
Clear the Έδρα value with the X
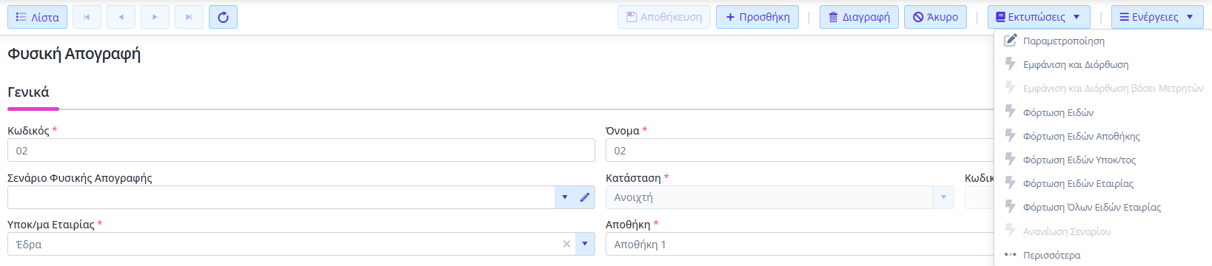[x=566, y=245]
